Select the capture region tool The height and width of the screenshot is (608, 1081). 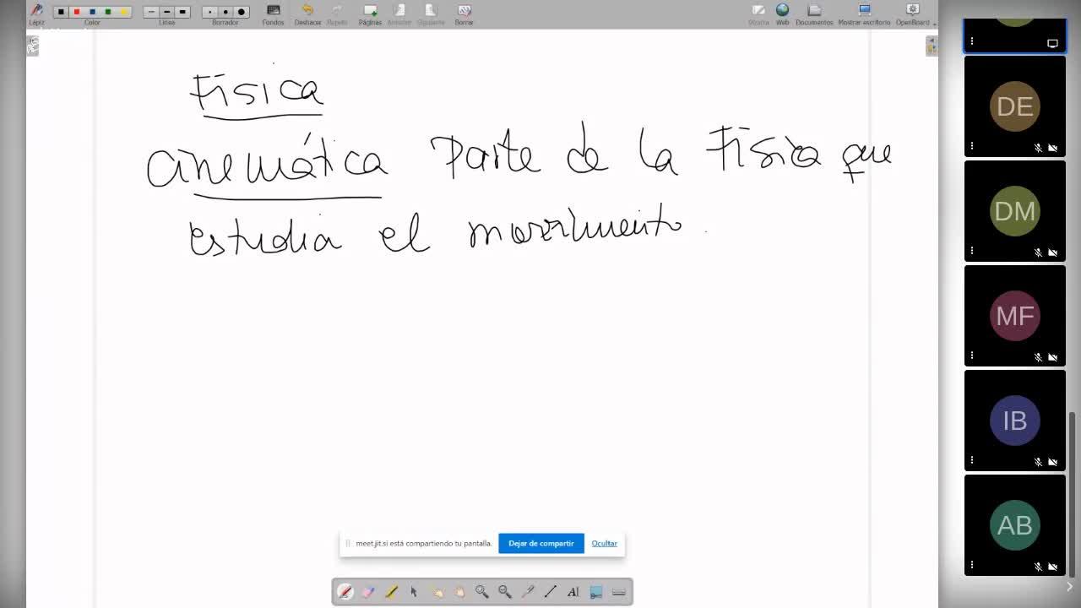(596, 592)
